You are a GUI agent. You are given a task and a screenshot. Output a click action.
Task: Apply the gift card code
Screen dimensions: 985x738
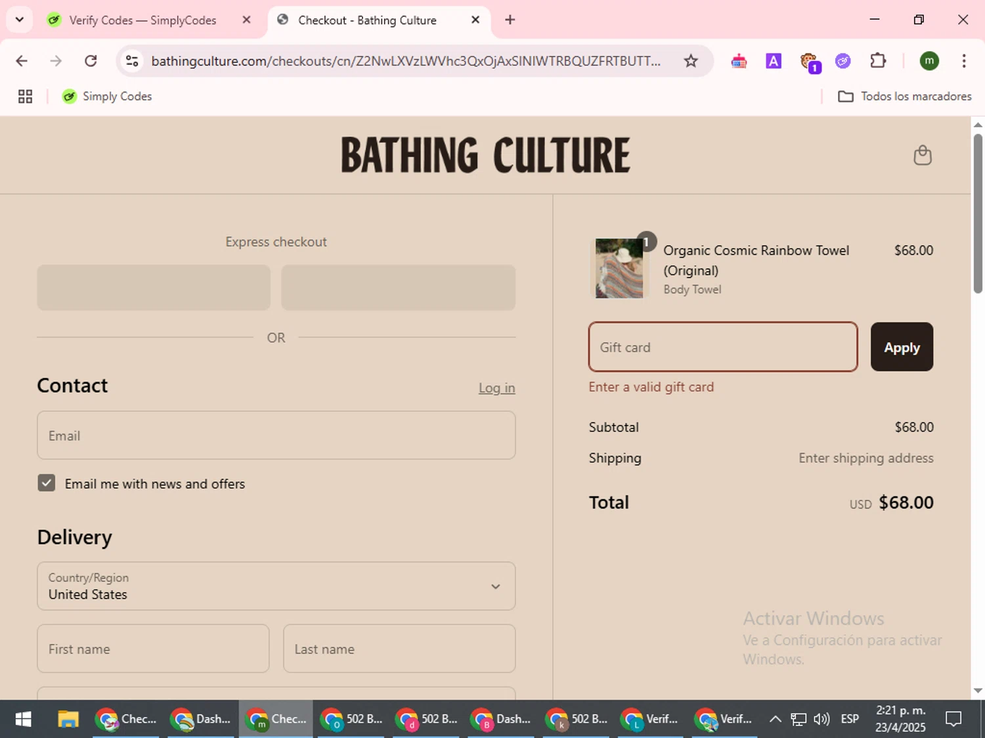pos(902,347)
